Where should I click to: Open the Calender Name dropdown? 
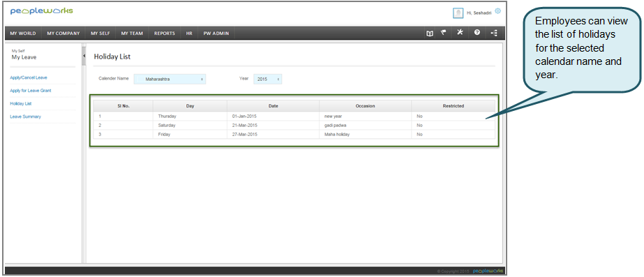click(170, 80)
